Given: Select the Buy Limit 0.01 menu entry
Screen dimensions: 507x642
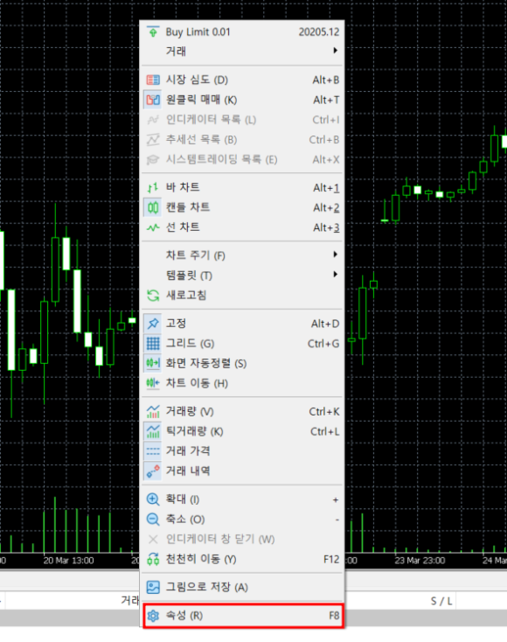Looking at the screenshot, I should pyautogui.click(x=242, y=32).
